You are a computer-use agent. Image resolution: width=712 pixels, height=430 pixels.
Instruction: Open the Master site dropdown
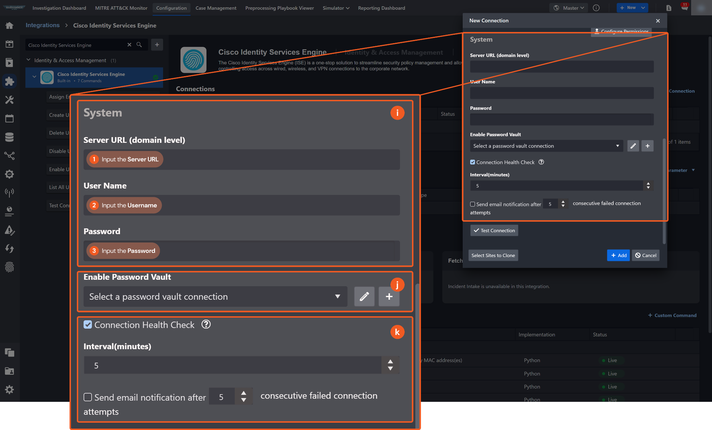568,8
